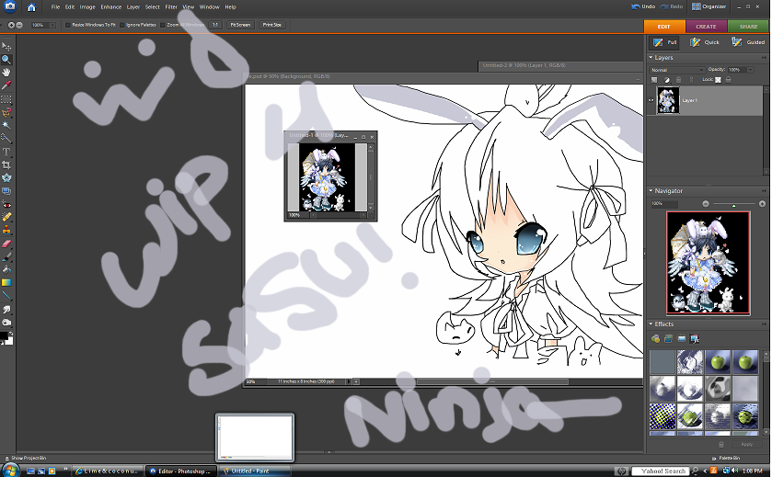Select the Eraser tool
The width and height of the screenshot is (772, 477).
(6, 244)
